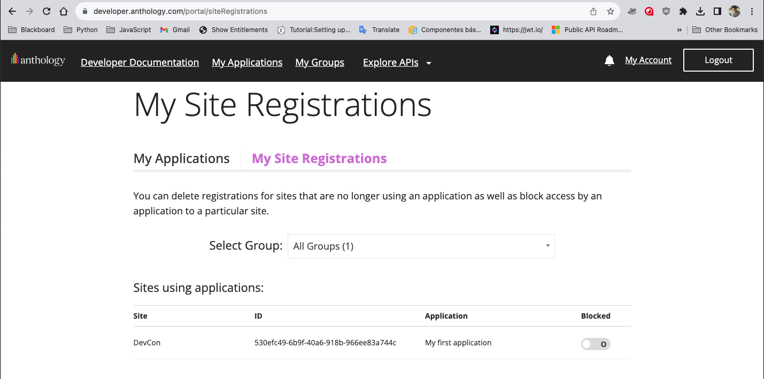Show browser downloads
The width and height of the screenshot is (764, 379).
(700, 11)
